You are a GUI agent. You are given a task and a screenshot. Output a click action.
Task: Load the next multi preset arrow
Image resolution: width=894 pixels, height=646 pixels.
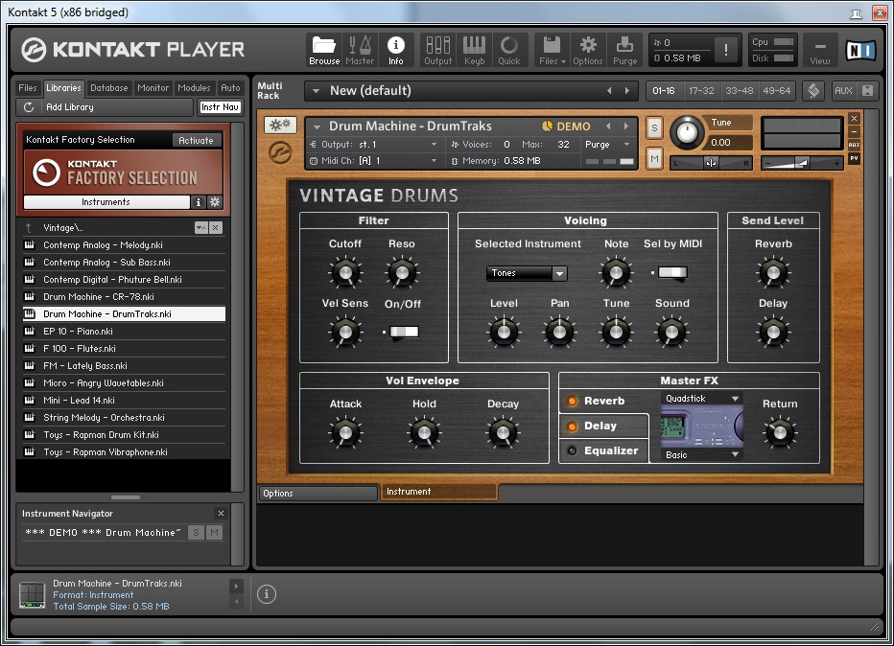[627, 91]
